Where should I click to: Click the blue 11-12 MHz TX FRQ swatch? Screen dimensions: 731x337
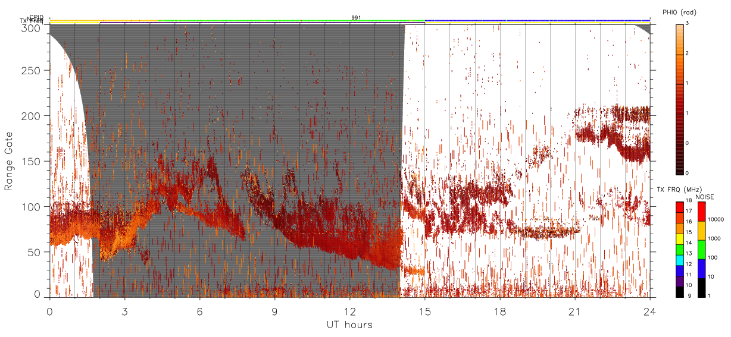pyautogui.click(x=679, y=271)
